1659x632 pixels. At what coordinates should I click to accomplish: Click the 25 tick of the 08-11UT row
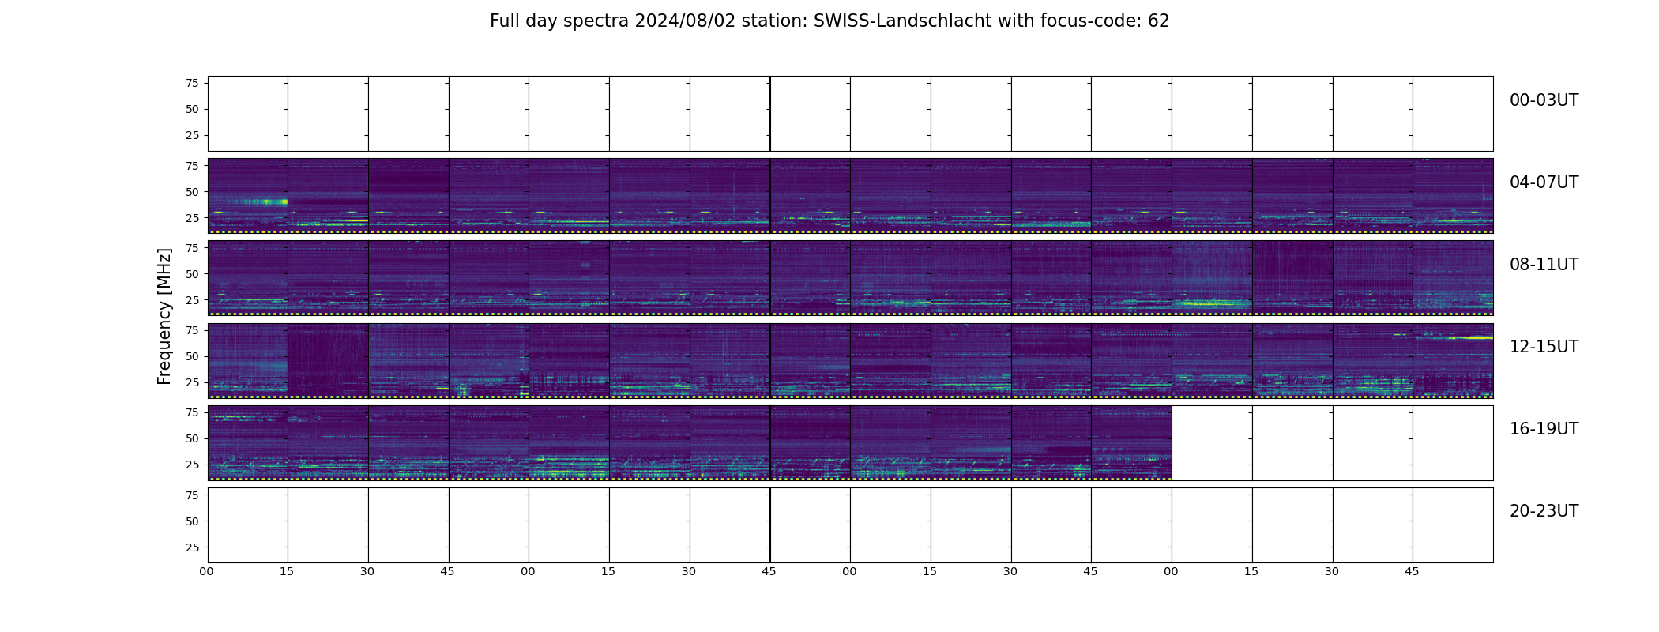click(x=192, y=299)
